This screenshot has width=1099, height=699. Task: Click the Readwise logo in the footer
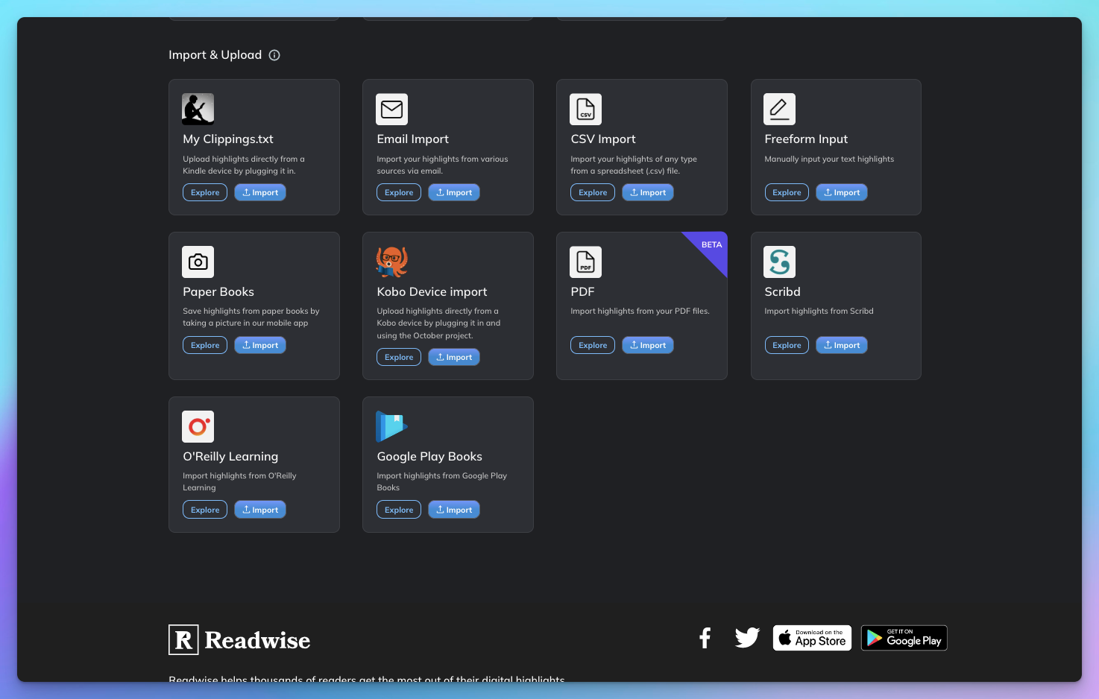(x=239, y=639)
